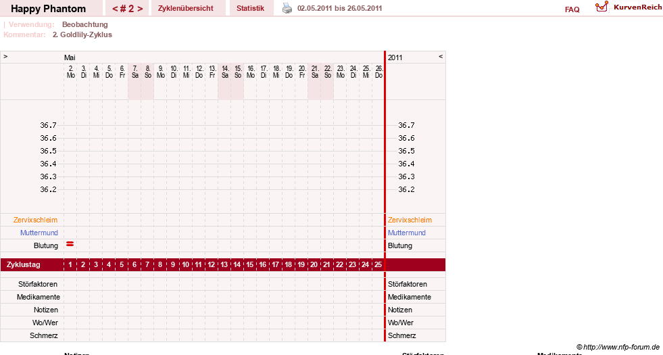Click cycle day 14 in Zyklustag row
Viewport: 663px width, 355px height.
237,265
